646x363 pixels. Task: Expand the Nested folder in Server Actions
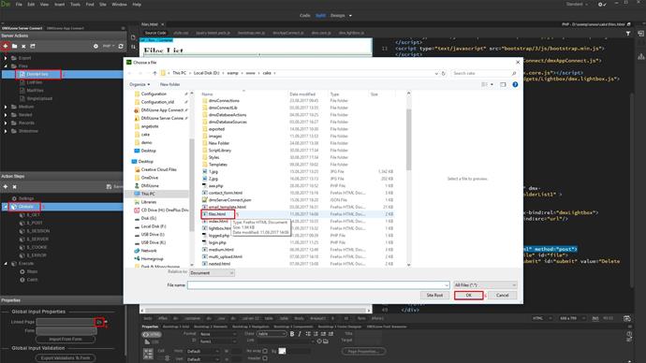point(6,115)
